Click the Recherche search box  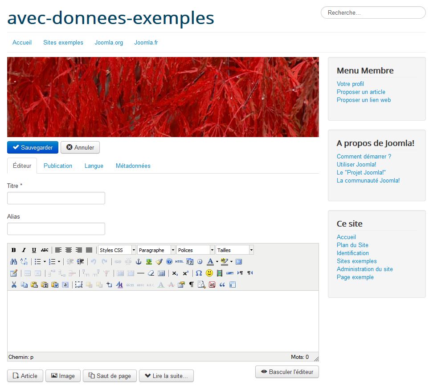(x=373, y=12)
